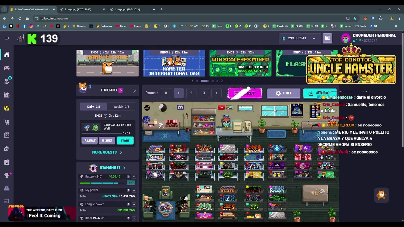
Task: Show more bookmarks with double chevron
Action: (x=396, y=26)
